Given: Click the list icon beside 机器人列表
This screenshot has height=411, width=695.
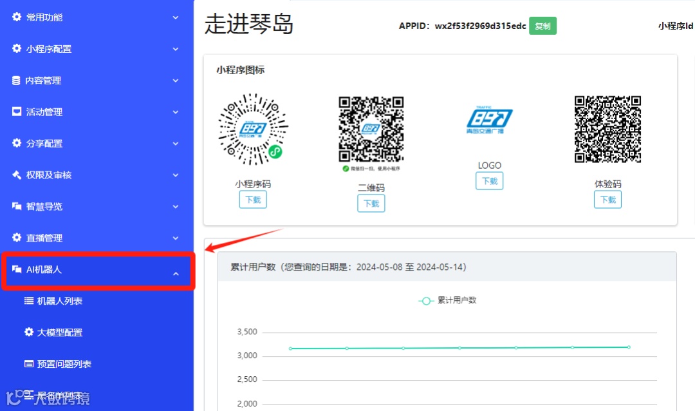Looking at the screenshot, I should (29, 300).
